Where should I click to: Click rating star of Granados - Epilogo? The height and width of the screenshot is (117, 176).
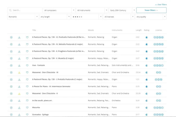(147, 115)
